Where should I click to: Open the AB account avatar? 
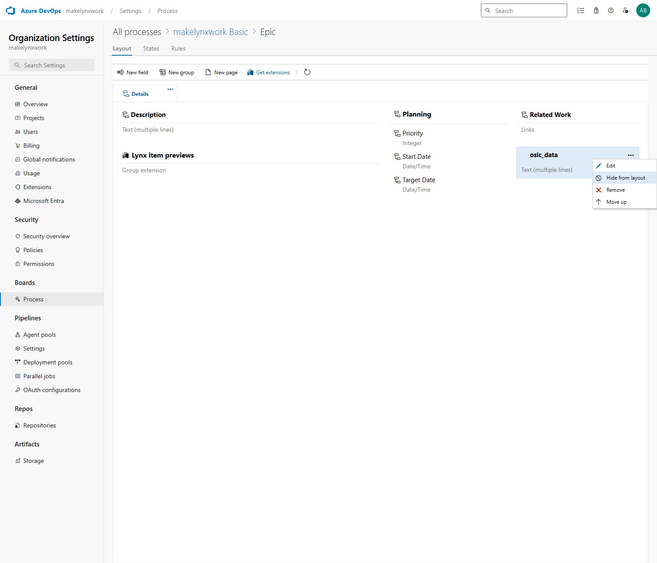tap(643, 11)
